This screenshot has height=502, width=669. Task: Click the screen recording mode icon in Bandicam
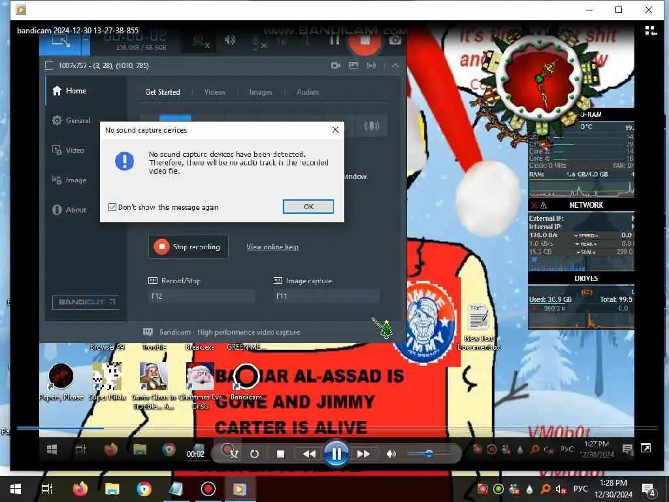61,42
